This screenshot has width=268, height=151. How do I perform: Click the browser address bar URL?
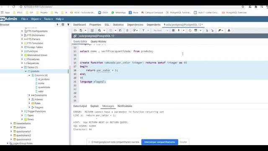point(38,7)
